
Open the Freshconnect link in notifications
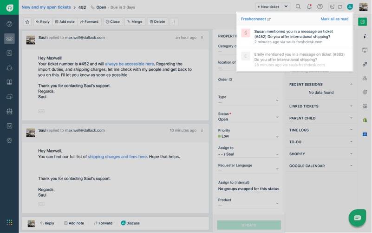[x=255, y=19]
